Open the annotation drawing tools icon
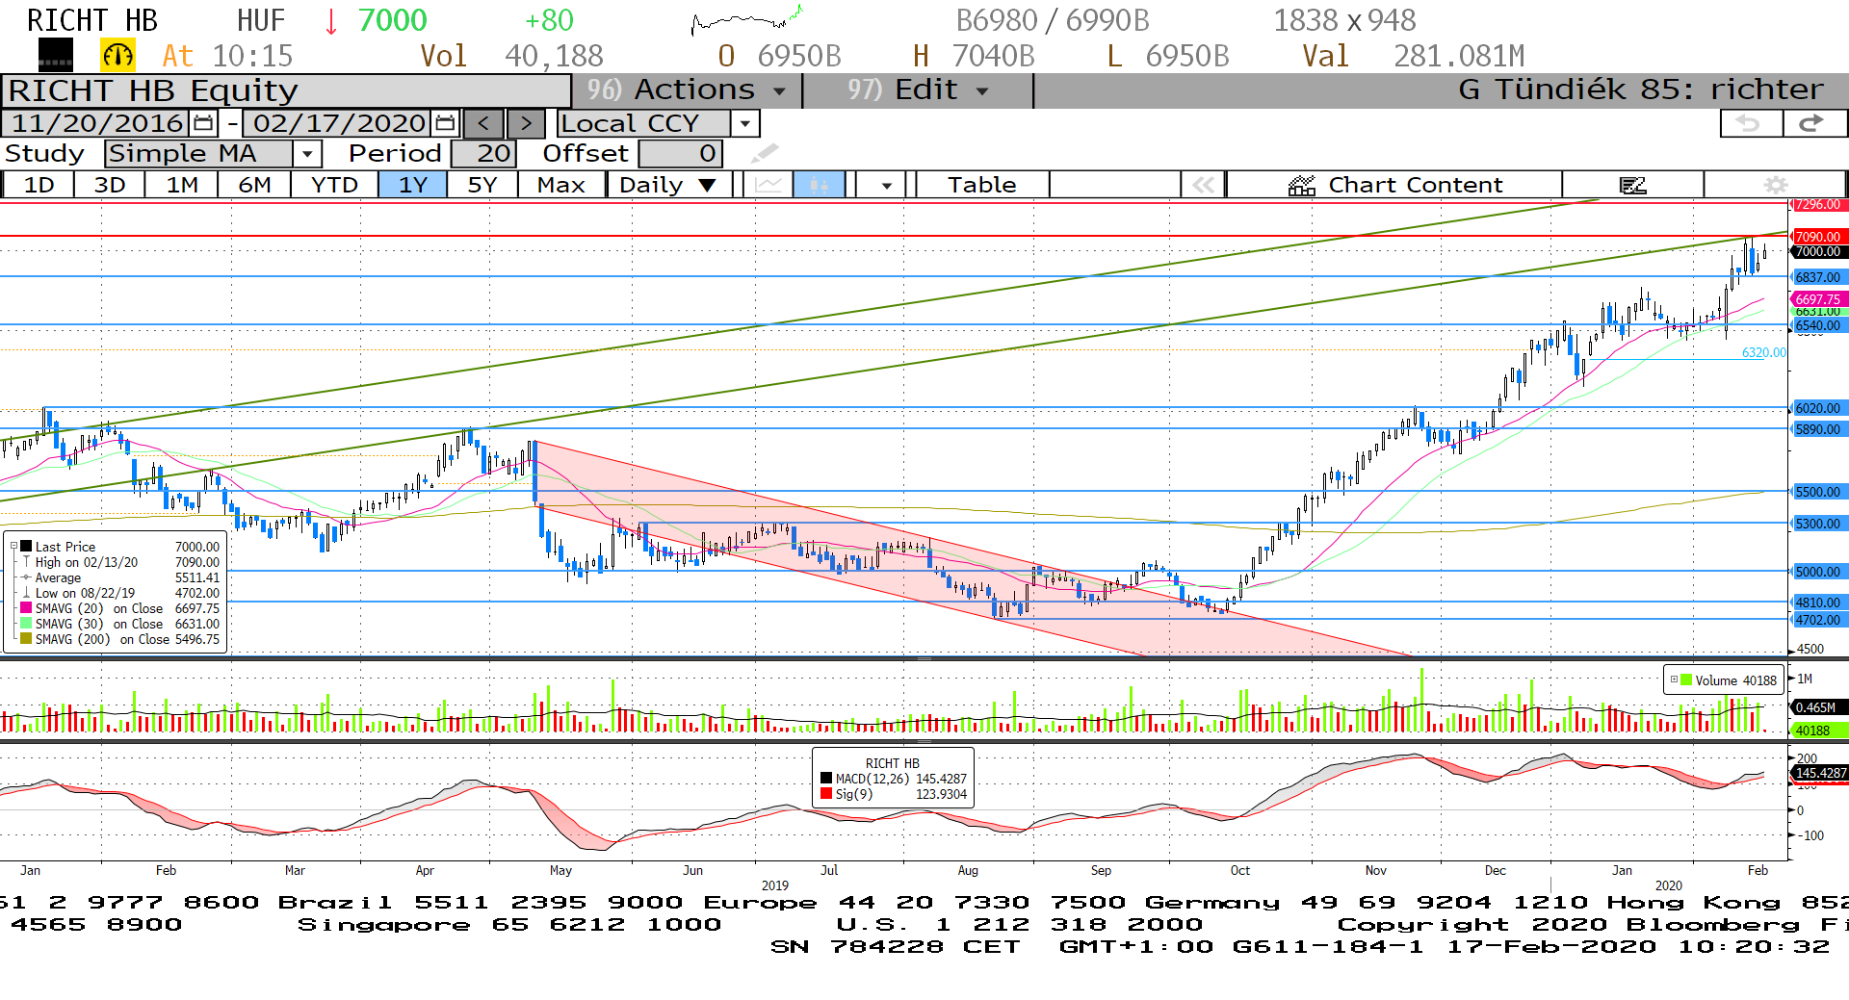The width and height of the screenshot is (1849, 1000). tap(1632, 185)
